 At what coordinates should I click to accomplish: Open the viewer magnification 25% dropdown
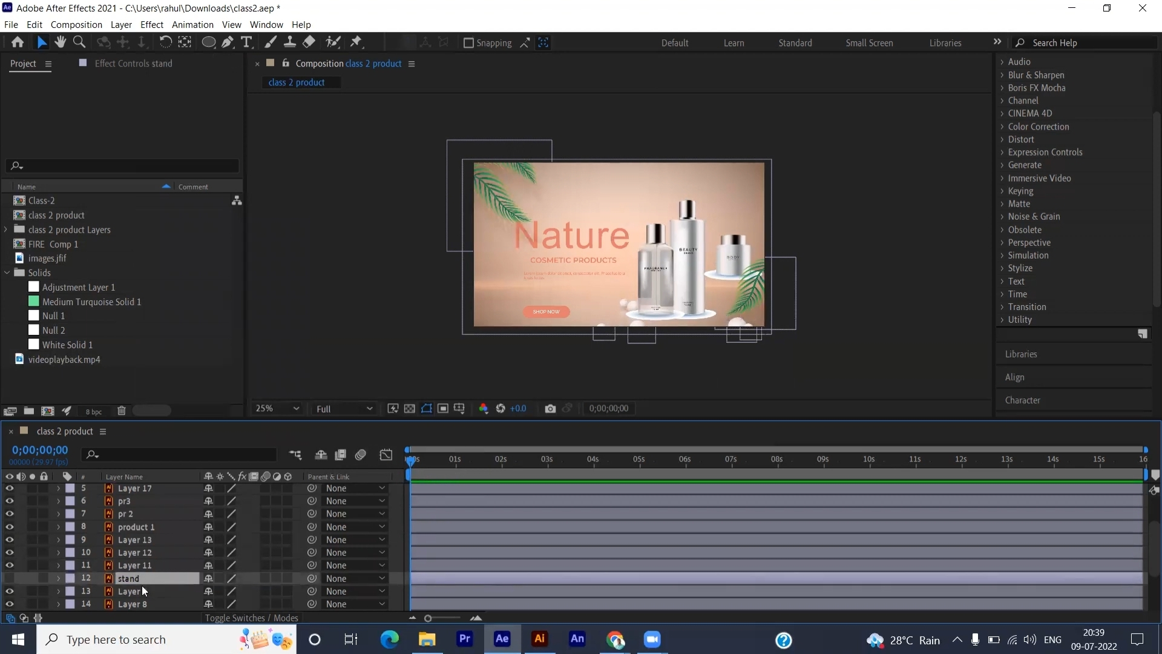pos(277,409)
